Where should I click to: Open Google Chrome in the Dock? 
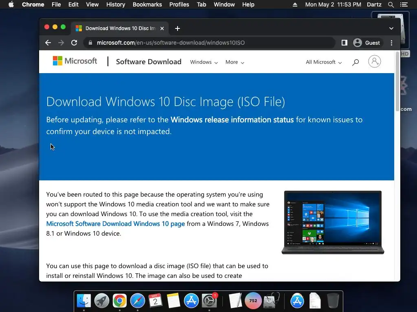tap(119, 301)
